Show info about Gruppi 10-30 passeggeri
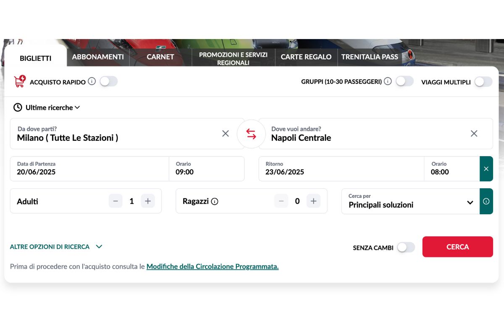The image size is (504, 336). point(388,81)
